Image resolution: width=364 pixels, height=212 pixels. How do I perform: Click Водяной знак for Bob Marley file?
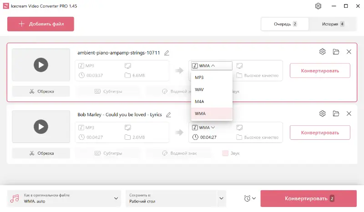pos(179,153)
